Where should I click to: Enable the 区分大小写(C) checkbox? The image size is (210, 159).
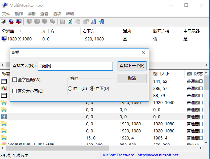[x=15, y=91]
